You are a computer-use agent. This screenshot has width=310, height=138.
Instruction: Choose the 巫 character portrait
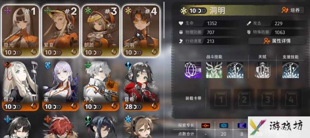(x=60, y=86)
